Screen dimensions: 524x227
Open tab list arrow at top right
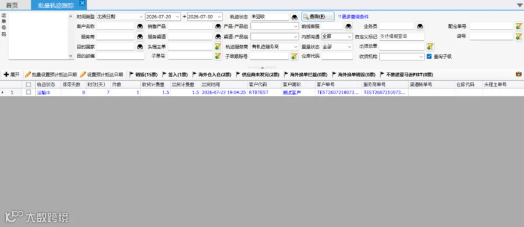click(x=520, y=5)
